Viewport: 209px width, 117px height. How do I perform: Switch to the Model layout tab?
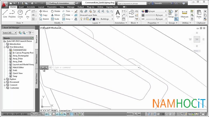[54, 110]
